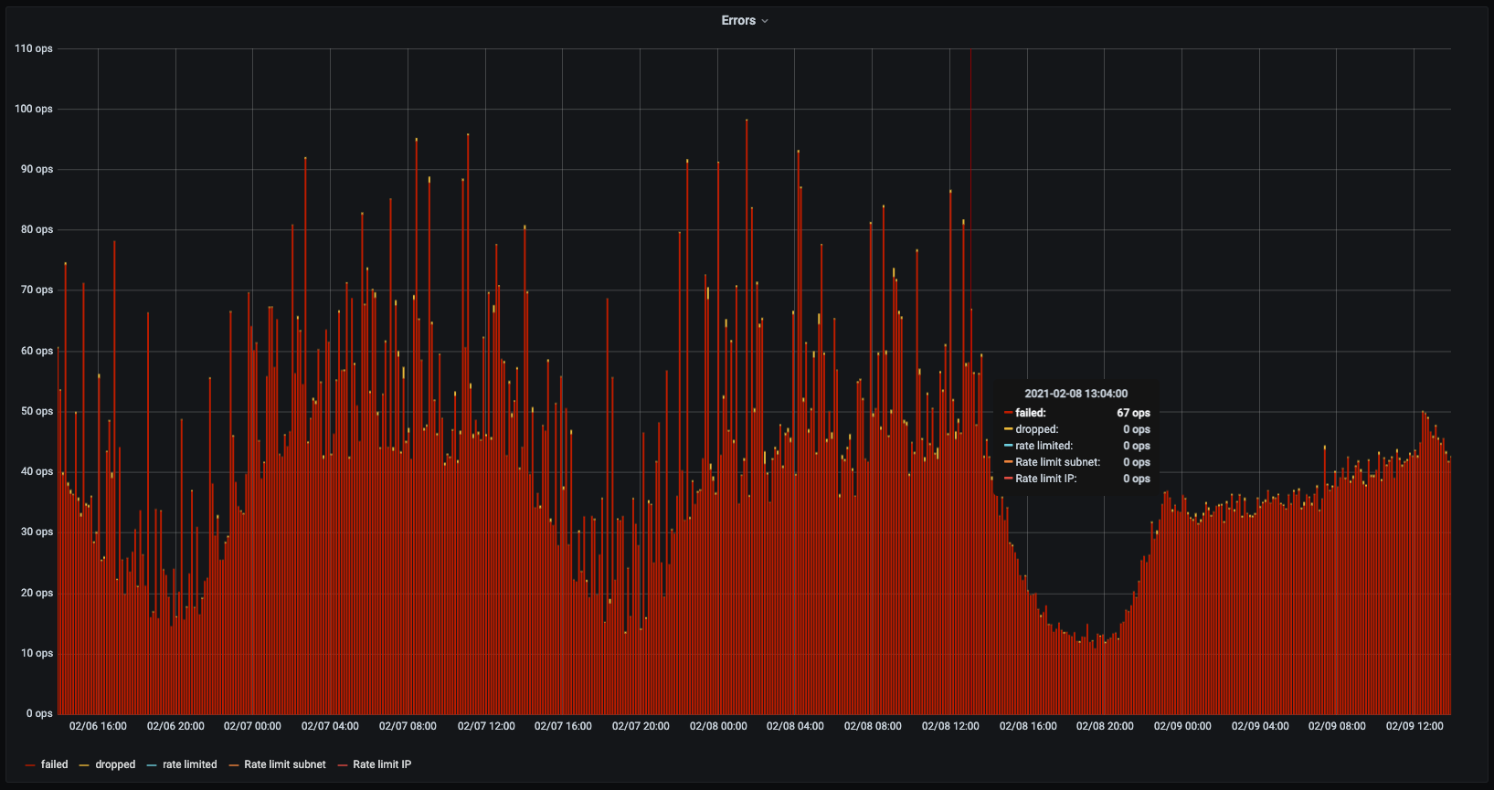1494x790 pixels.
Task: Toggle the failed series in legend
Action: [55, 764]
